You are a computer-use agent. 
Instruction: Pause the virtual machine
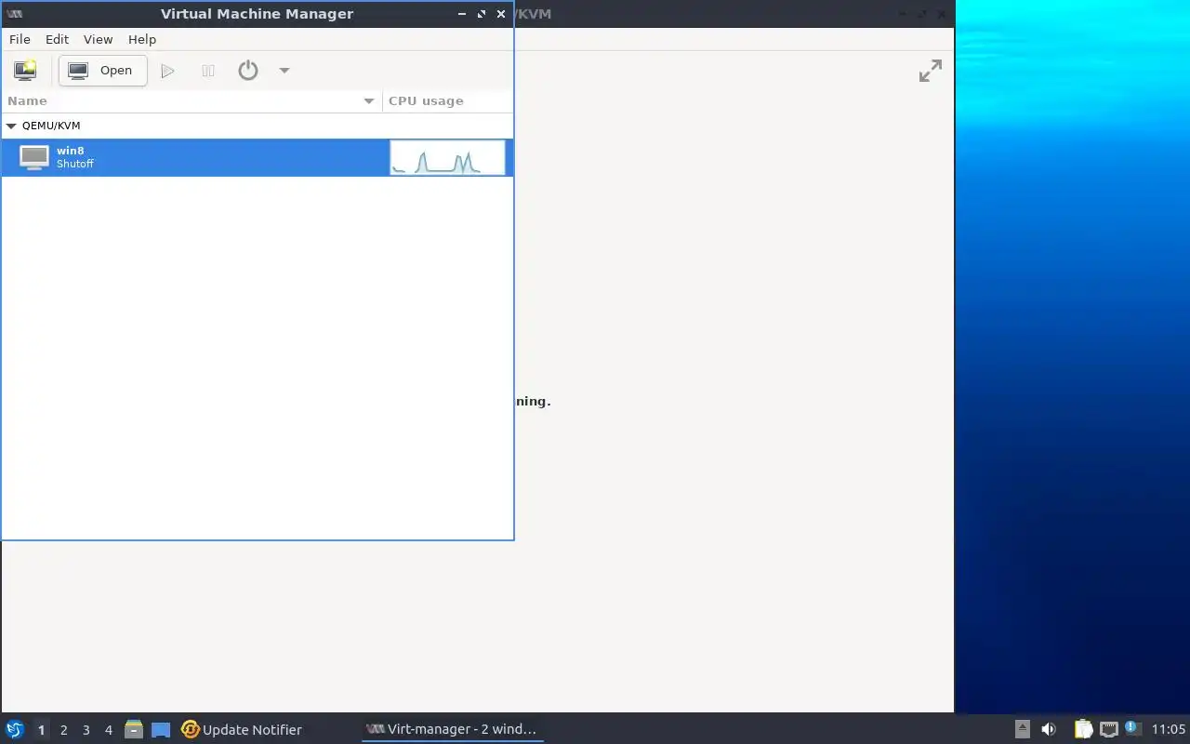tap(208, 70)
